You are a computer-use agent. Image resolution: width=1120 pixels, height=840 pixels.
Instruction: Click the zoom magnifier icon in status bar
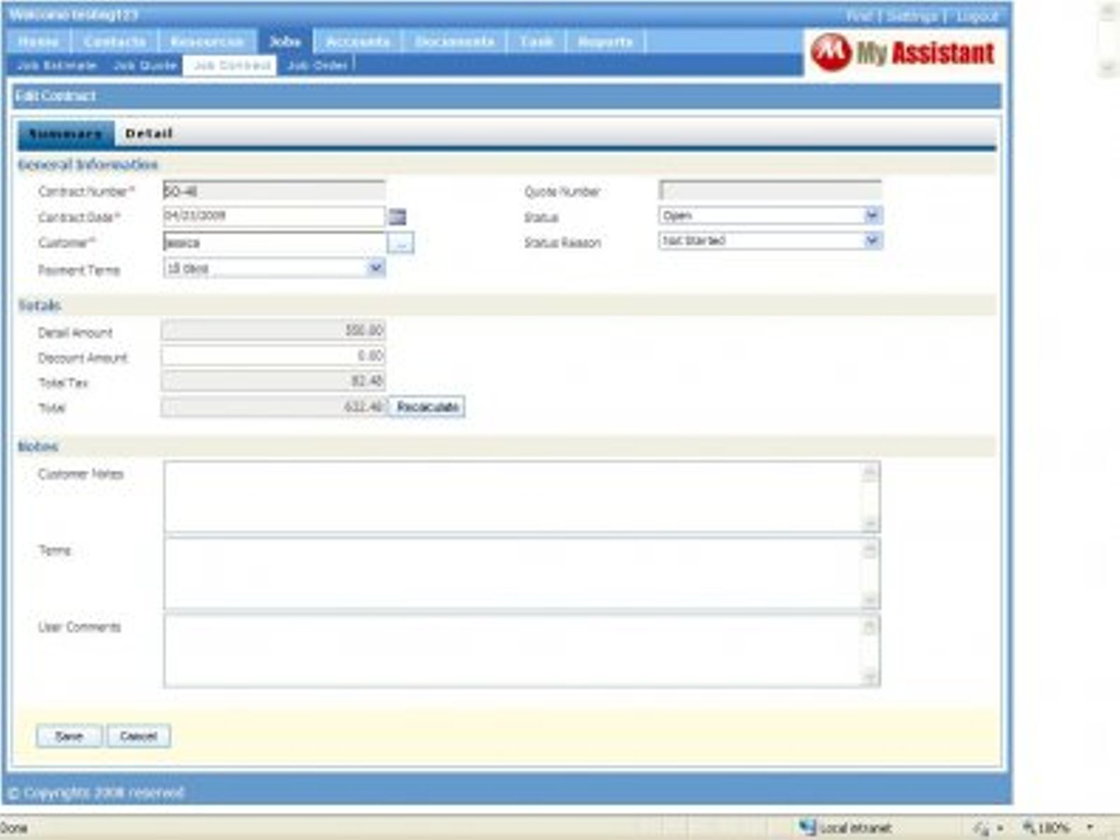[1030, 827]
